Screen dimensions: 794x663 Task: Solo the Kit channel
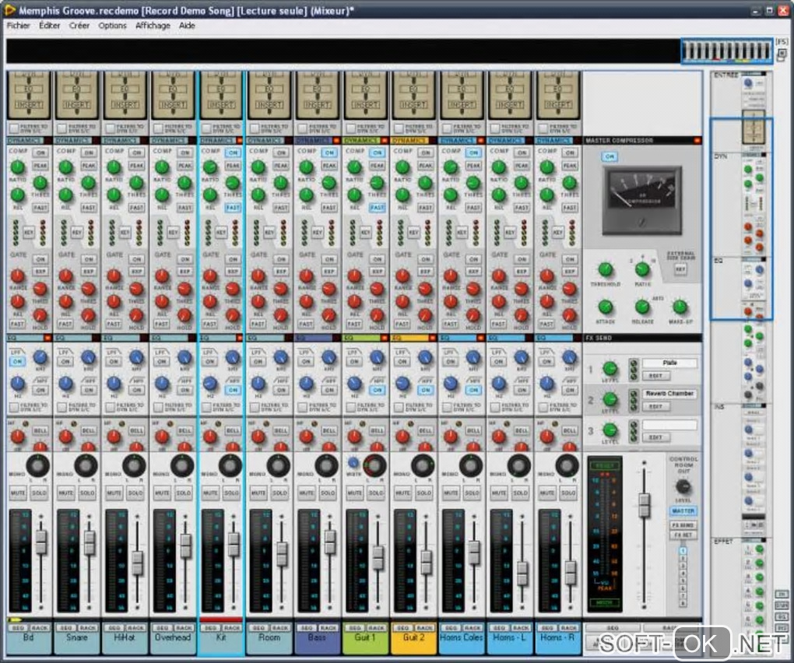coord(232,493)
